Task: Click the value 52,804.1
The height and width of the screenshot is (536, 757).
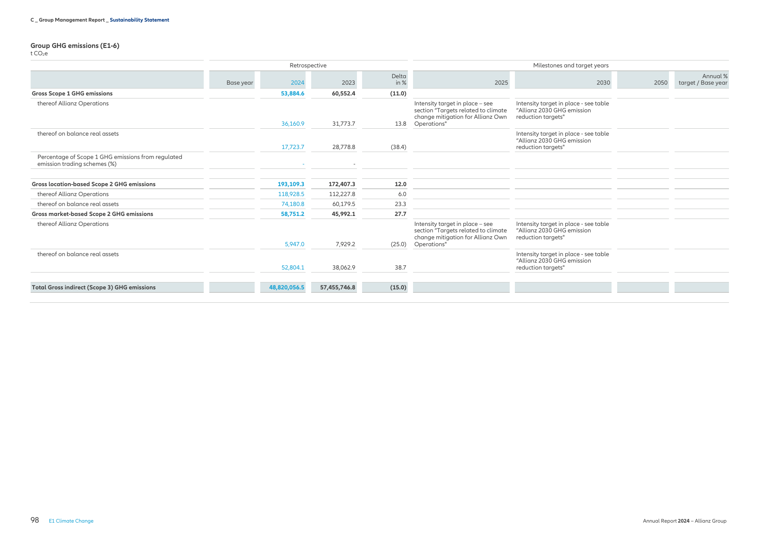Action: [x=293, y=268]
